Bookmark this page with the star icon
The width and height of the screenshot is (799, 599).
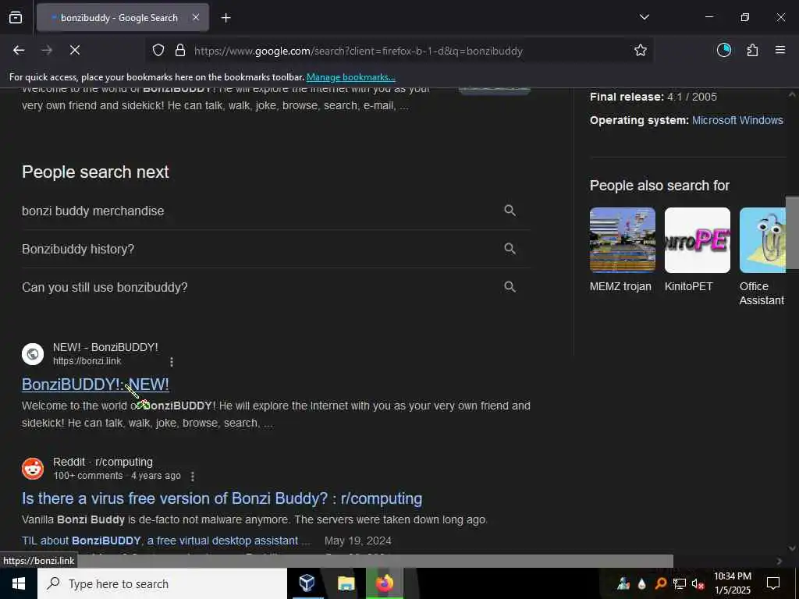click(x=641, y=50)
